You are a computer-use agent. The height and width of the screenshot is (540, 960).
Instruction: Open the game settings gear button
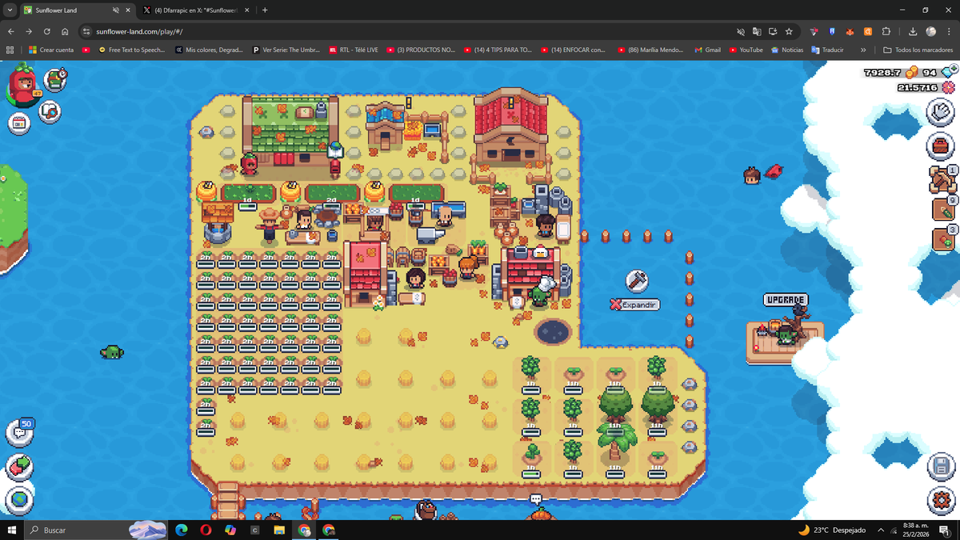[941, 501]
